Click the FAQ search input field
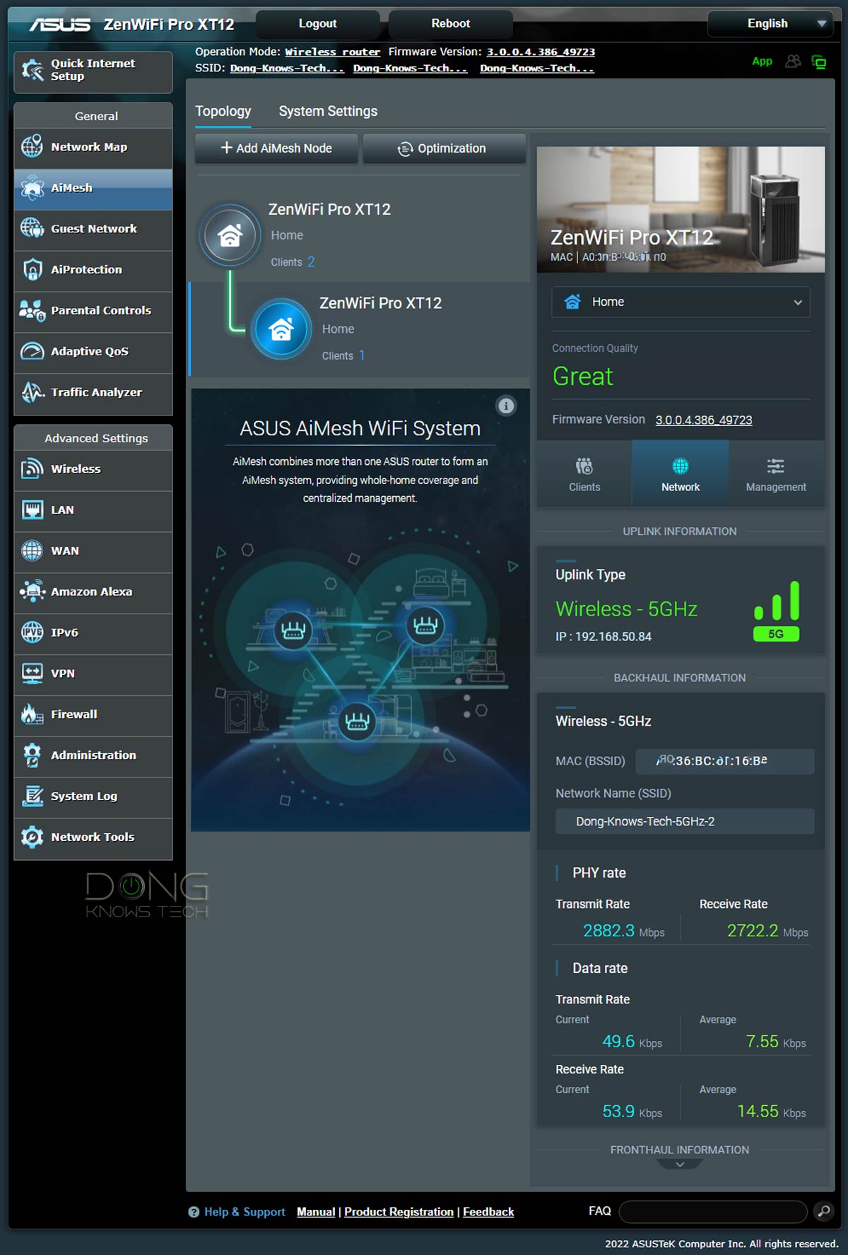Viewport: 848px width, 1255px height. click(x=712, y=1211)
